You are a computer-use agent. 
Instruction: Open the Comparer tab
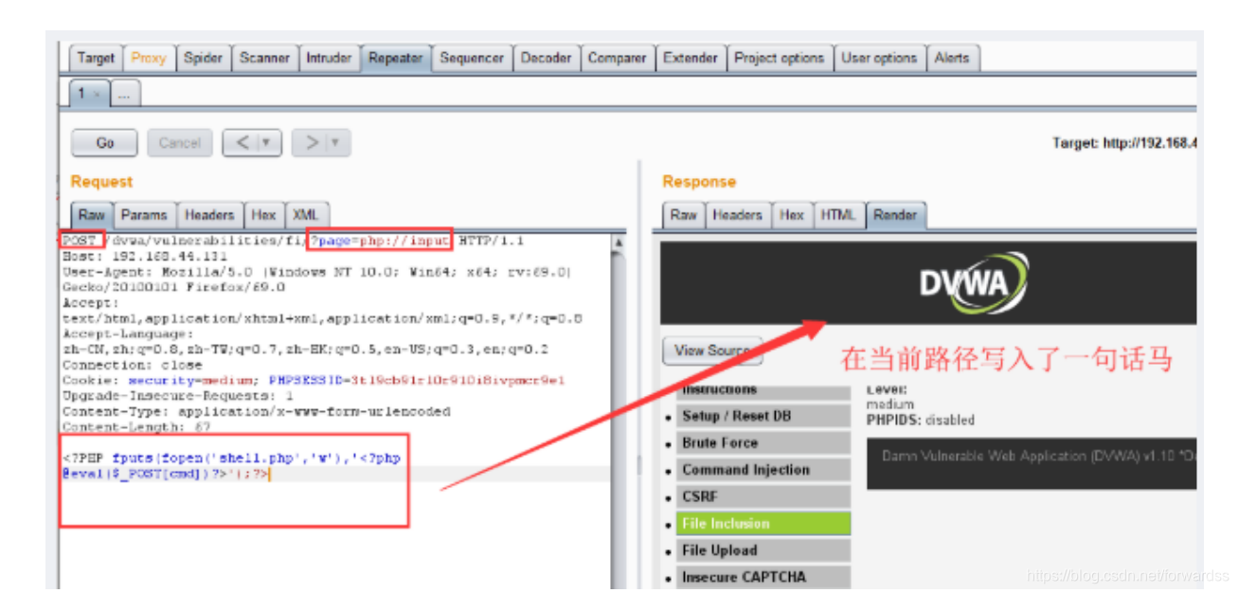617,59
